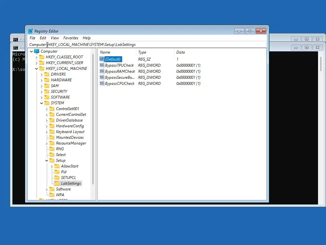Click REG_DWORD type in BypassCPUCheck row
This screenshot has height=245, width=326.
(149, 83)
